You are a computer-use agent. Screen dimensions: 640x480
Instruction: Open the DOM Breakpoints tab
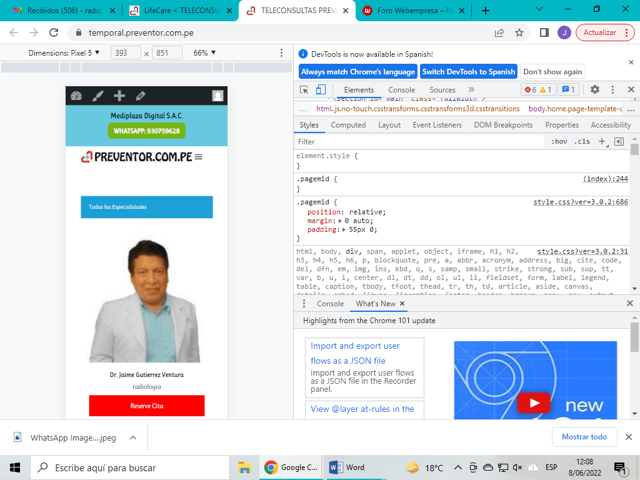point(503,125)
